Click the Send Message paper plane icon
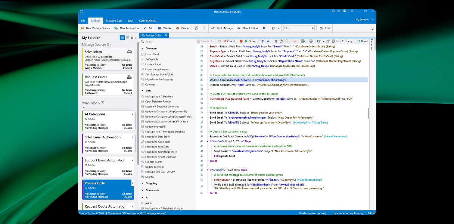454x224 pixels. tap(213, 28)
